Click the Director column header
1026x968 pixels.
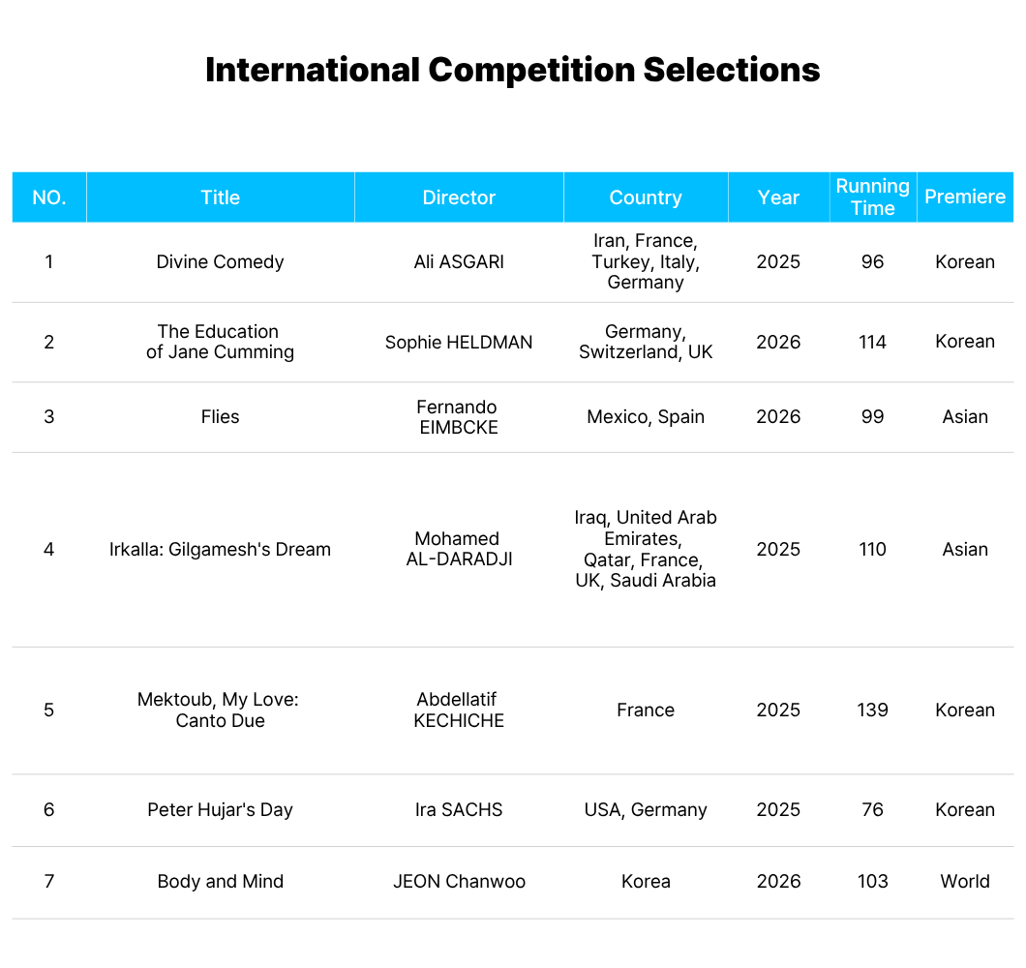pos(459,197)
